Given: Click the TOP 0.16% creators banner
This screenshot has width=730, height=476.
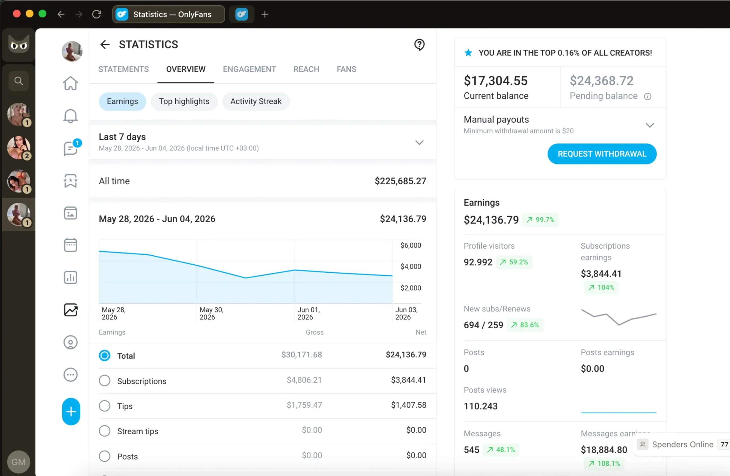Looking at the screenshot, I should [560, 53].
